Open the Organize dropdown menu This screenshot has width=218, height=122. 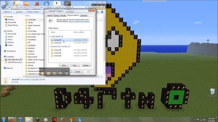[x=7, y=12]
